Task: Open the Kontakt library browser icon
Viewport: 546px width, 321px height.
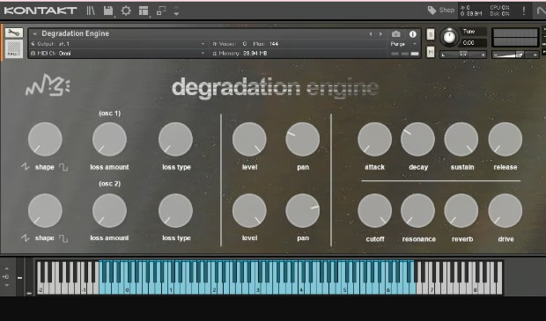Action: (91, 11)
